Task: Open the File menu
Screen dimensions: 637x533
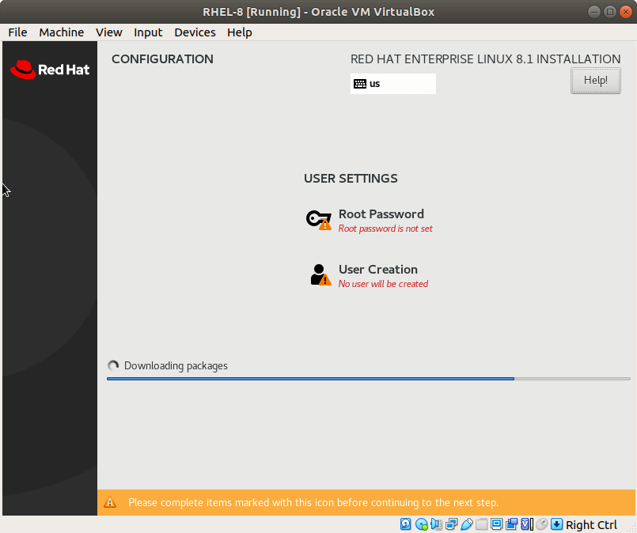Action: pyautogui.click(x=17, y=32)
